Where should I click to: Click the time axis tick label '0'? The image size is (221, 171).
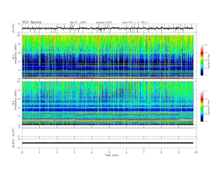(22, 152)
